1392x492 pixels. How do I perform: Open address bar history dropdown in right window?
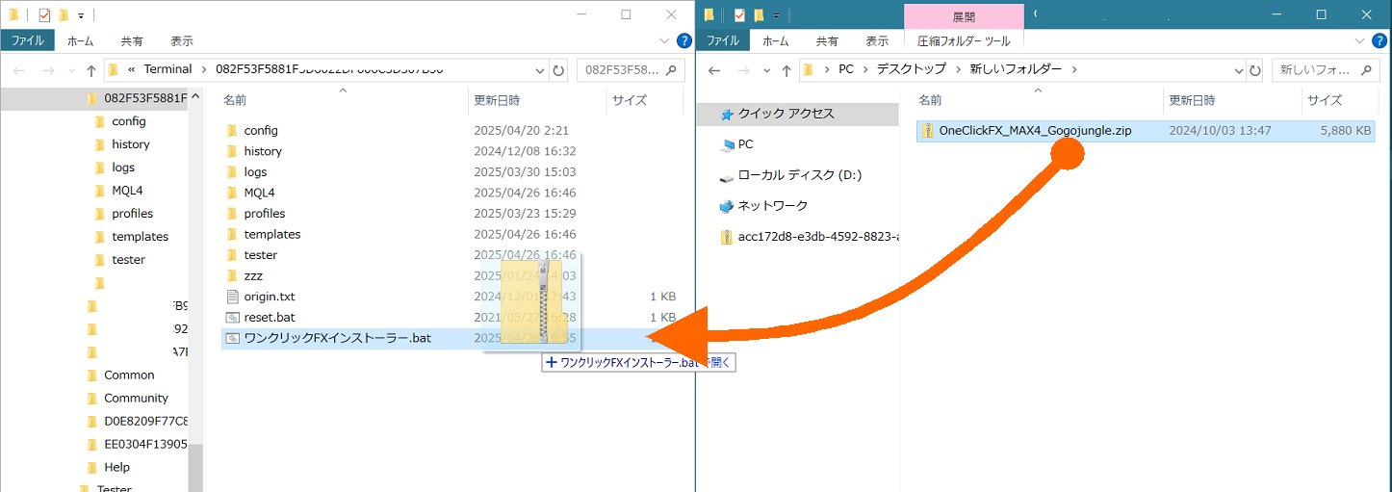(x=1237, y=69)
